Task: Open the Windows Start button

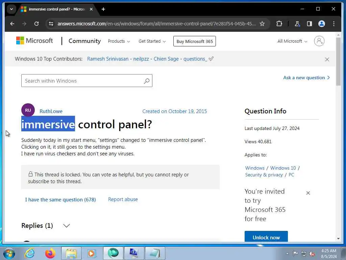Action: pos(9,253)
